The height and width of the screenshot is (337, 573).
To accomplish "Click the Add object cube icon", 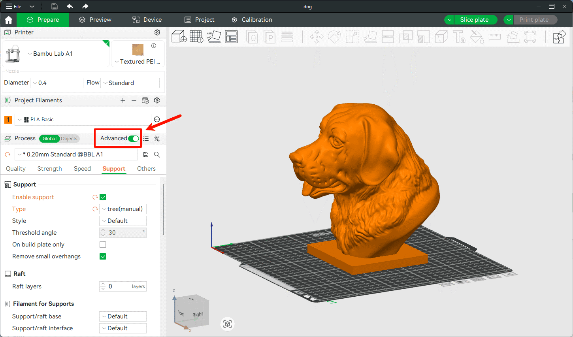I will point(179,37).
